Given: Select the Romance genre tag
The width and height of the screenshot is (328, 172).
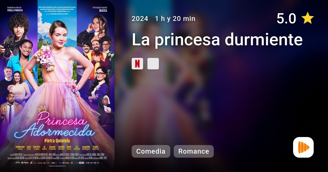Looking at the screenshot, I should (194, 151).
